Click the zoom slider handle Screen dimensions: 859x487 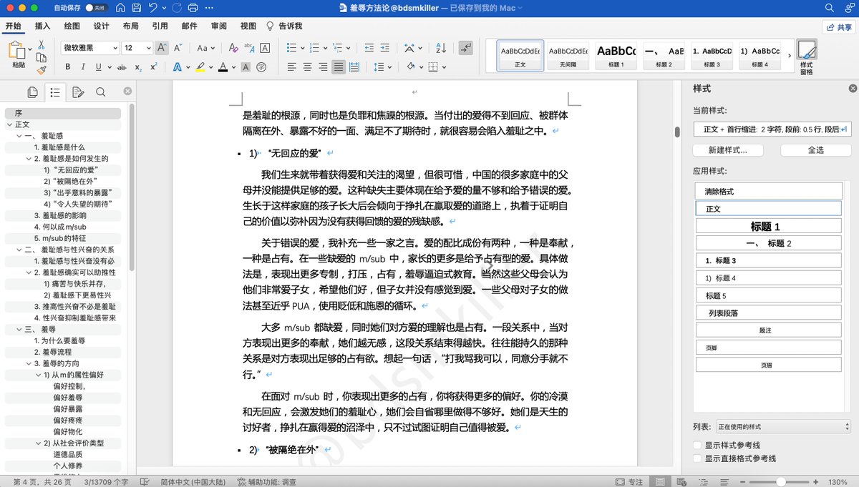click(781, 482)
